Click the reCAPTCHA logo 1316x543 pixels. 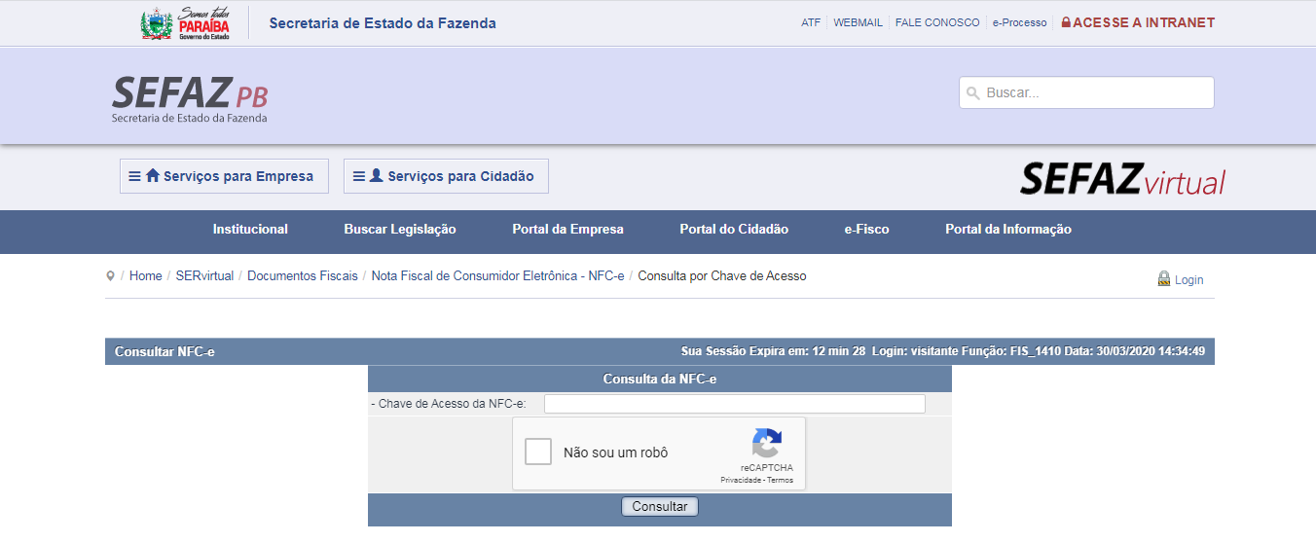pyautogui.click(x=766, y=444)
